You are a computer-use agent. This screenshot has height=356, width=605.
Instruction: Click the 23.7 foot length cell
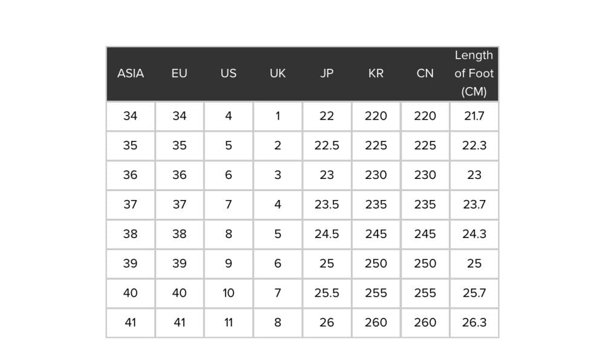coord(474,204)
